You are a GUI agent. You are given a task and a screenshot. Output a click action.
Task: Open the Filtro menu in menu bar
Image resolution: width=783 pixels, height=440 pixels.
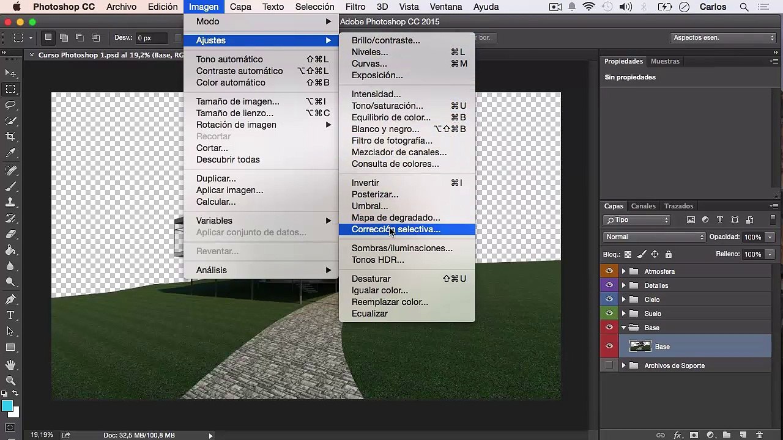point(355,7)
